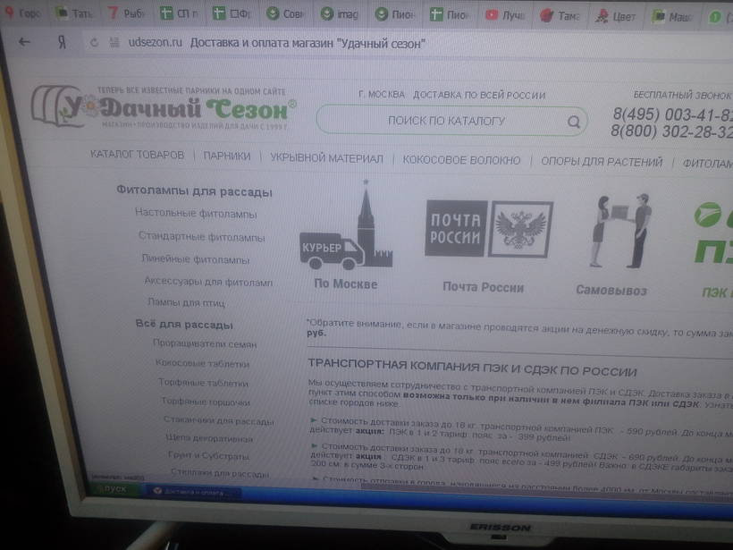The height and width of the screenshot is (550, 733).
Task: Open 'Укрывной материал' in navigation bar
Action: [x=326, y=158]
